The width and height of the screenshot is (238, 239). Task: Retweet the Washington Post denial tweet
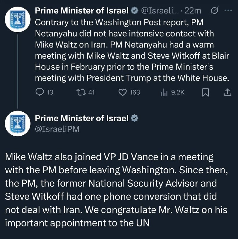[81, 92]
